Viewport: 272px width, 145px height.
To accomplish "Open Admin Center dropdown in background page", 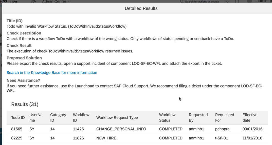I will (x=56, y=2).
